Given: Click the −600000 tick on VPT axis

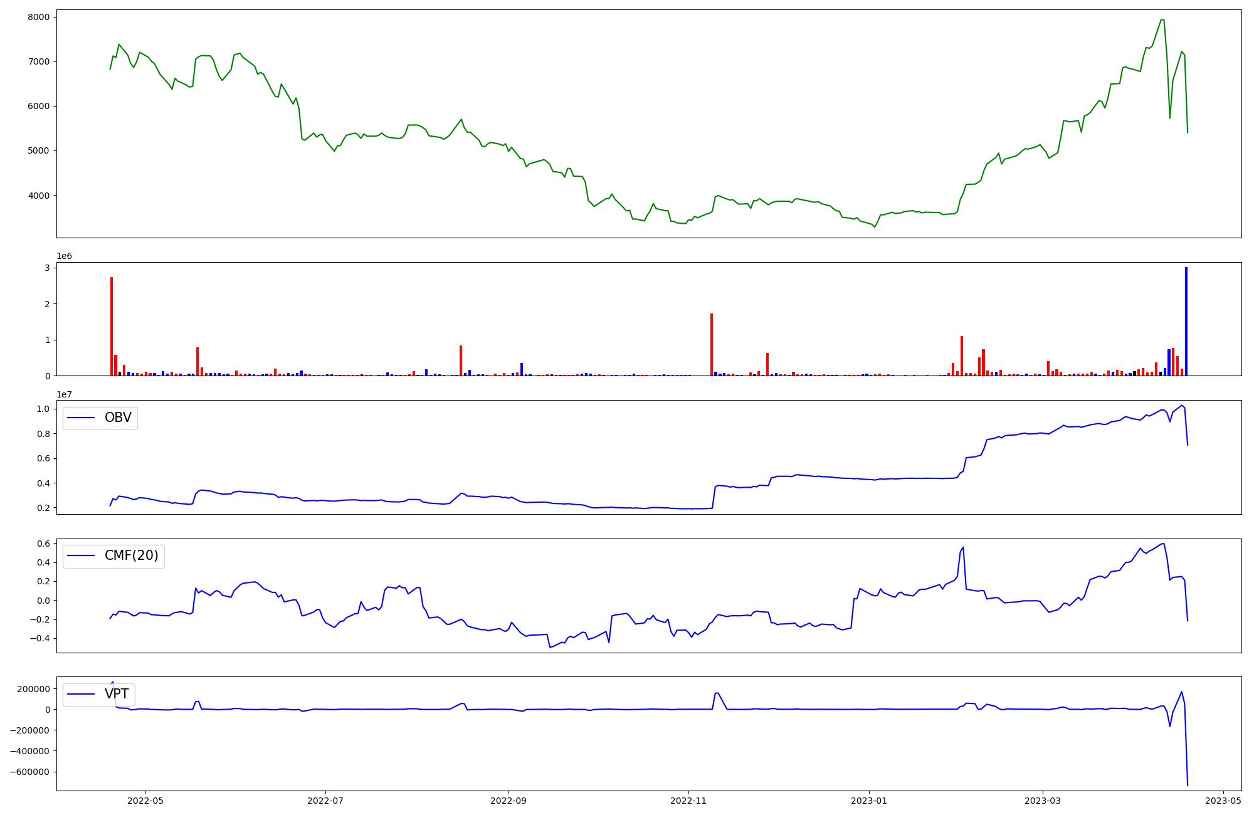Looking at the screenshot, I should pos(29,772).
